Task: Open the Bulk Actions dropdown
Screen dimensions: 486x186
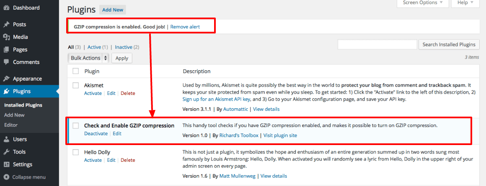Action: [88, 58]
